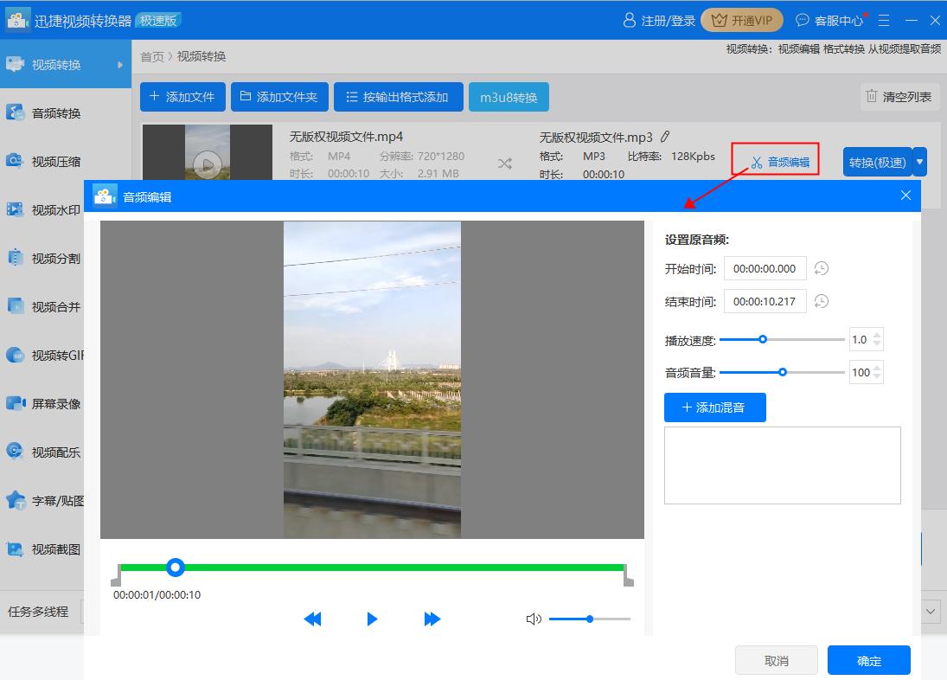
Task: Click the reset icon beside 开始时间
Action: tap(820, 268)
